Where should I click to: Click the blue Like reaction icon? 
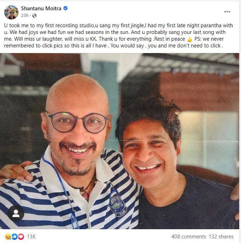[x=14, y=236]
